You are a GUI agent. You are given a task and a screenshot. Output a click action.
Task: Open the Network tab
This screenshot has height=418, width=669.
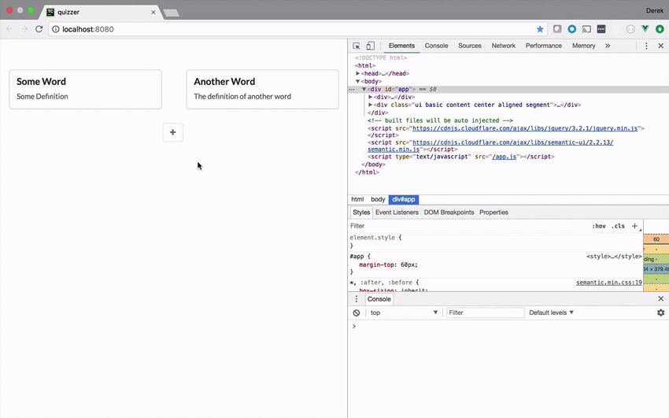(504, 46)
